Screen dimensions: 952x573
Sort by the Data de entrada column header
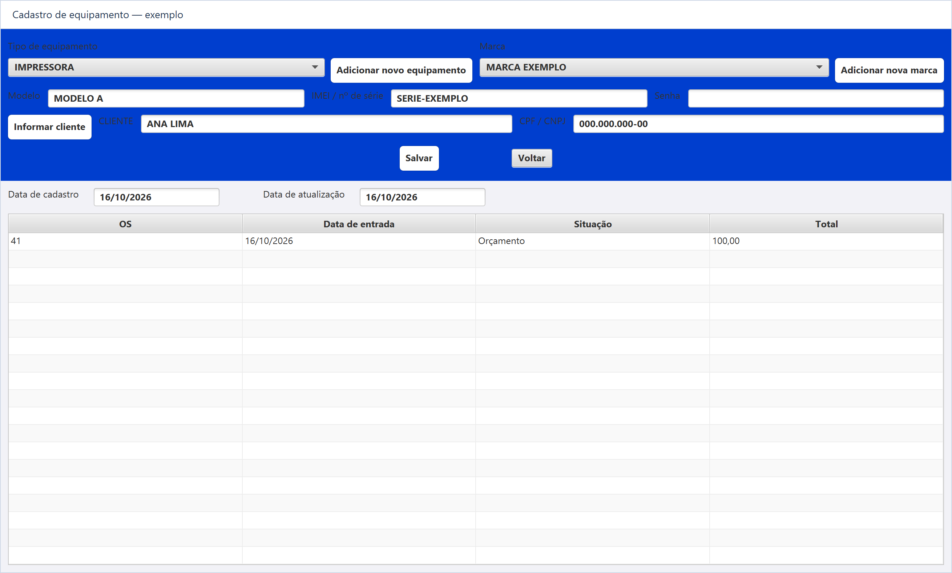359,224
